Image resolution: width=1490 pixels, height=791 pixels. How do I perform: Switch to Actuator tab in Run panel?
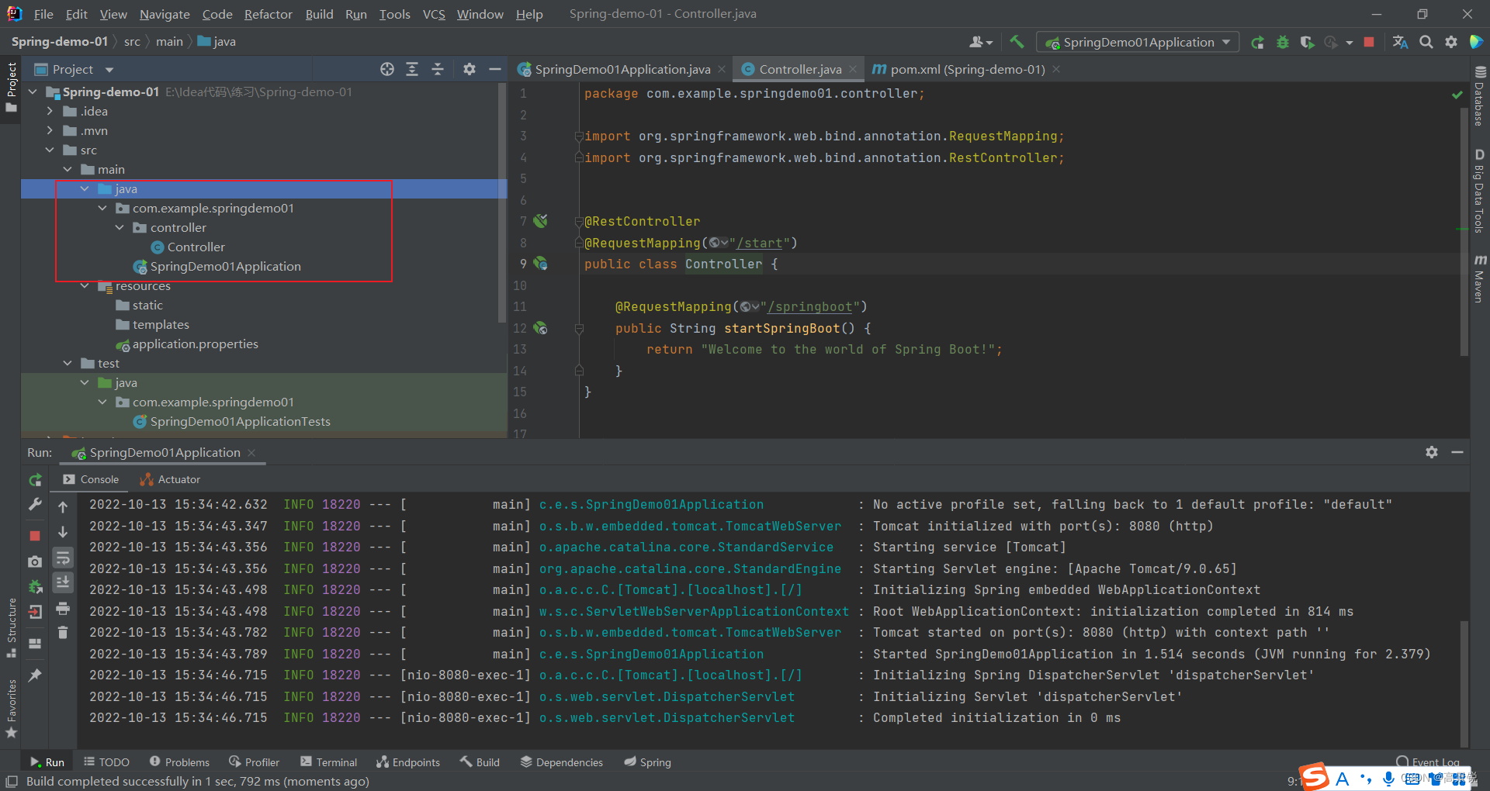(x=170, y=479)
